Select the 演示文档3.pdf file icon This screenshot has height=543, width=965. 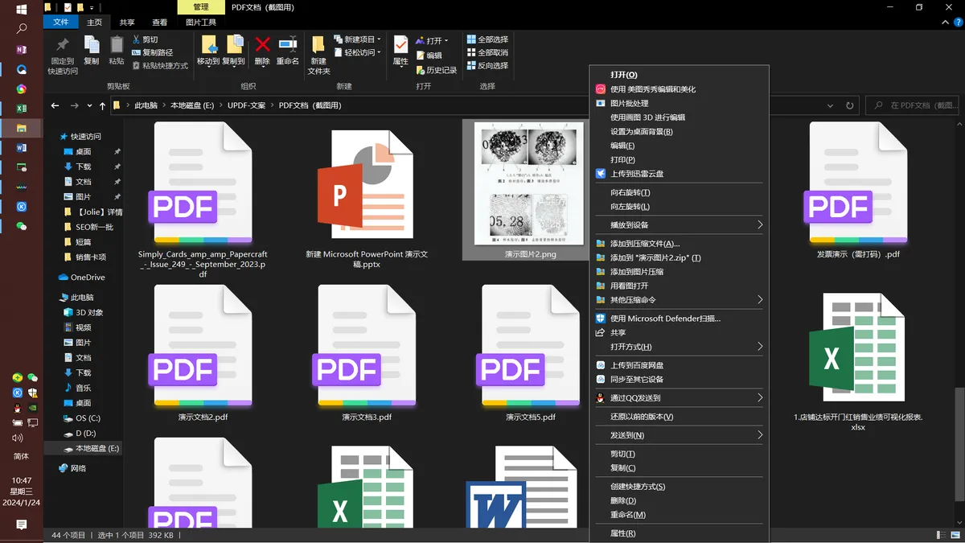coord(367,346)
